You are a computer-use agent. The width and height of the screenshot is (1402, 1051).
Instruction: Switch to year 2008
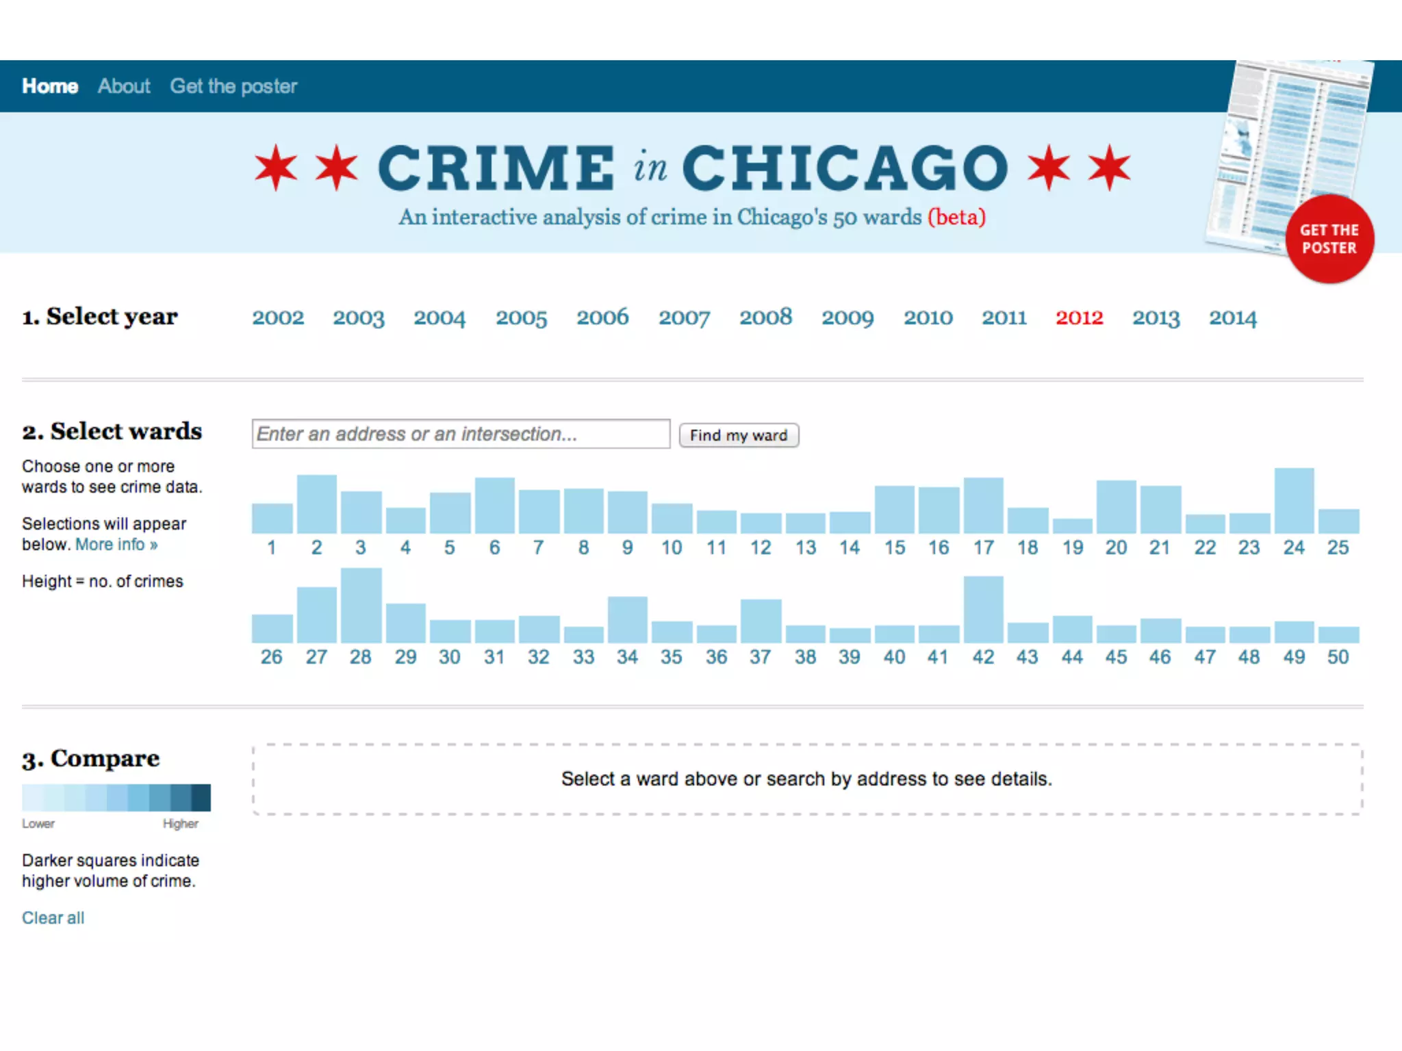tap(765, 317)
